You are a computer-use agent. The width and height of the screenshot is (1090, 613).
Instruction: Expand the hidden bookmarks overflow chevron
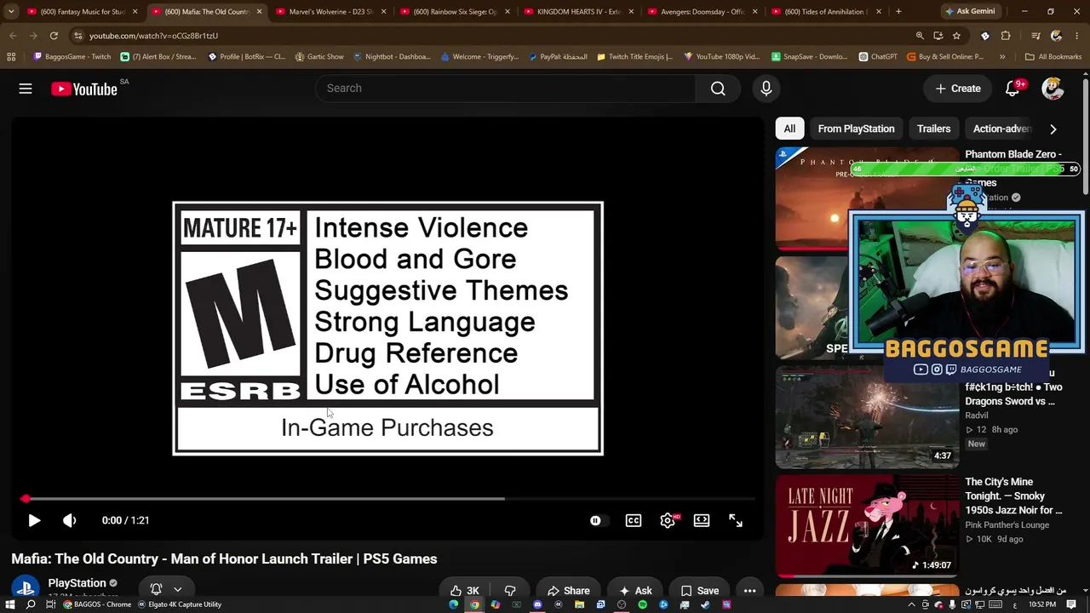point(1002,57)
